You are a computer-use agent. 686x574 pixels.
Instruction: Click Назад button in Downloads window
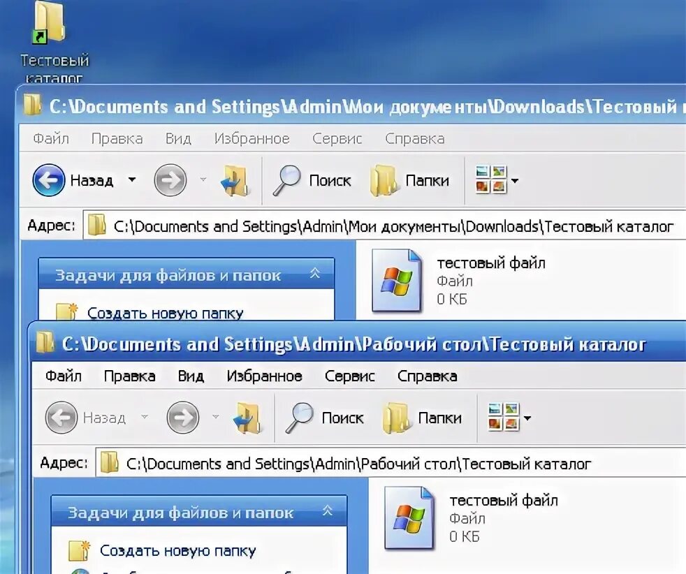[x=73, y=180]
